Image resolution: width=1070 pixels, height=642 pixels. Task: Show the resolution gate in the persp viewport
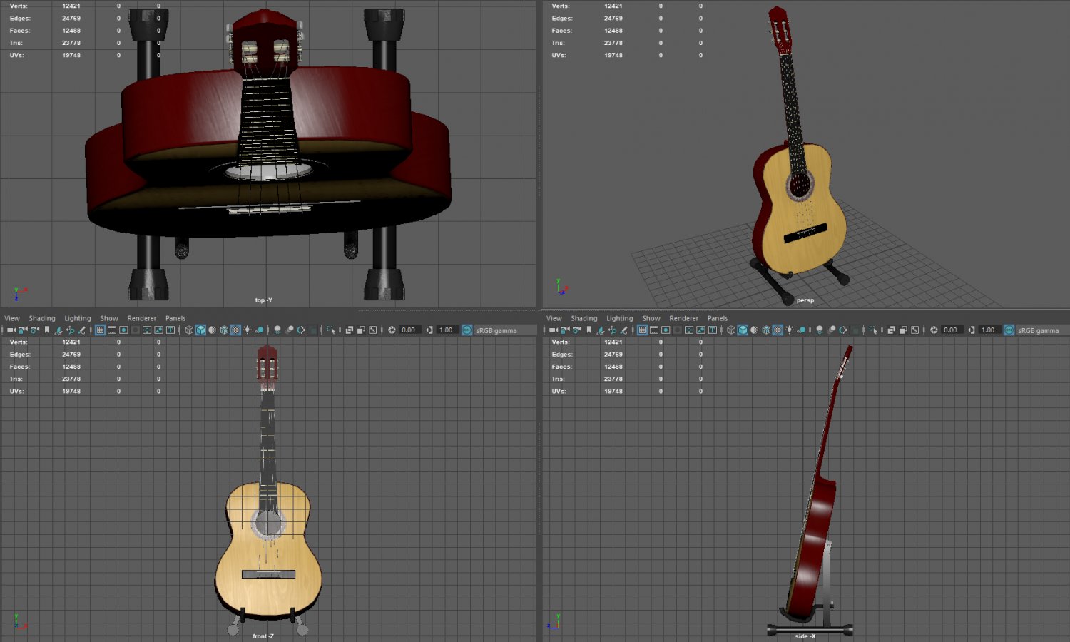click(x=665, y=330)
